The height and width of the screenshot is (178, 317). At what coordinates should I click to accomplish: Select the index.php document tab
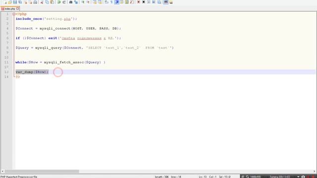point(10,9)
